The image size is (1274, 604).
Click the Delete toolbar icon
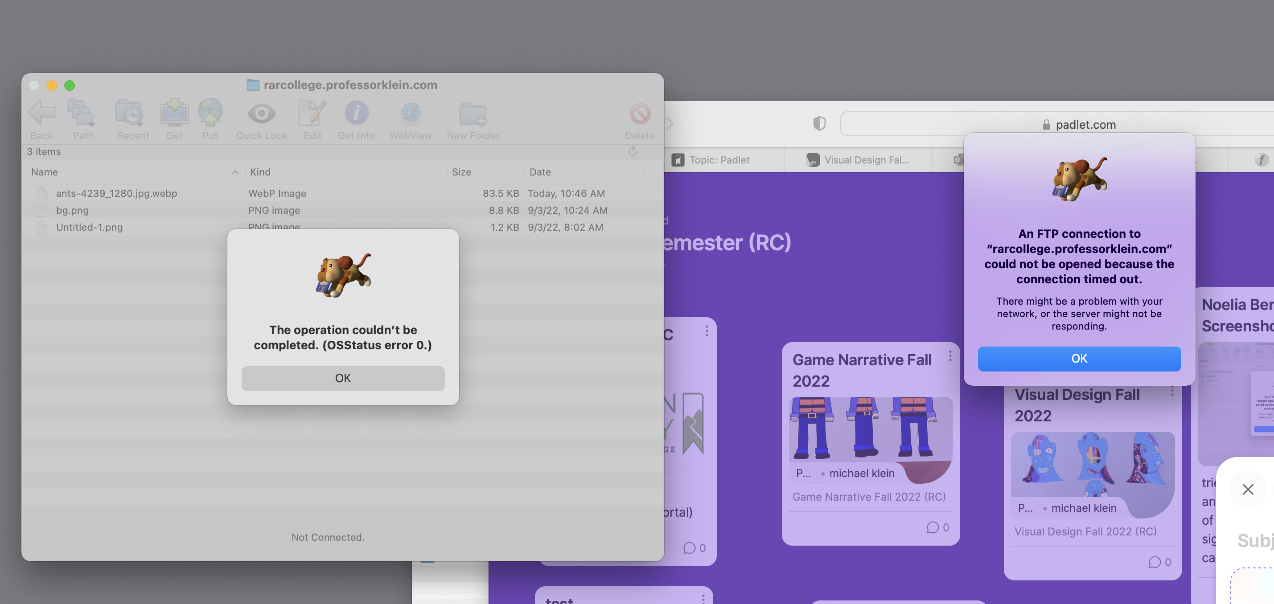point(640,114)
